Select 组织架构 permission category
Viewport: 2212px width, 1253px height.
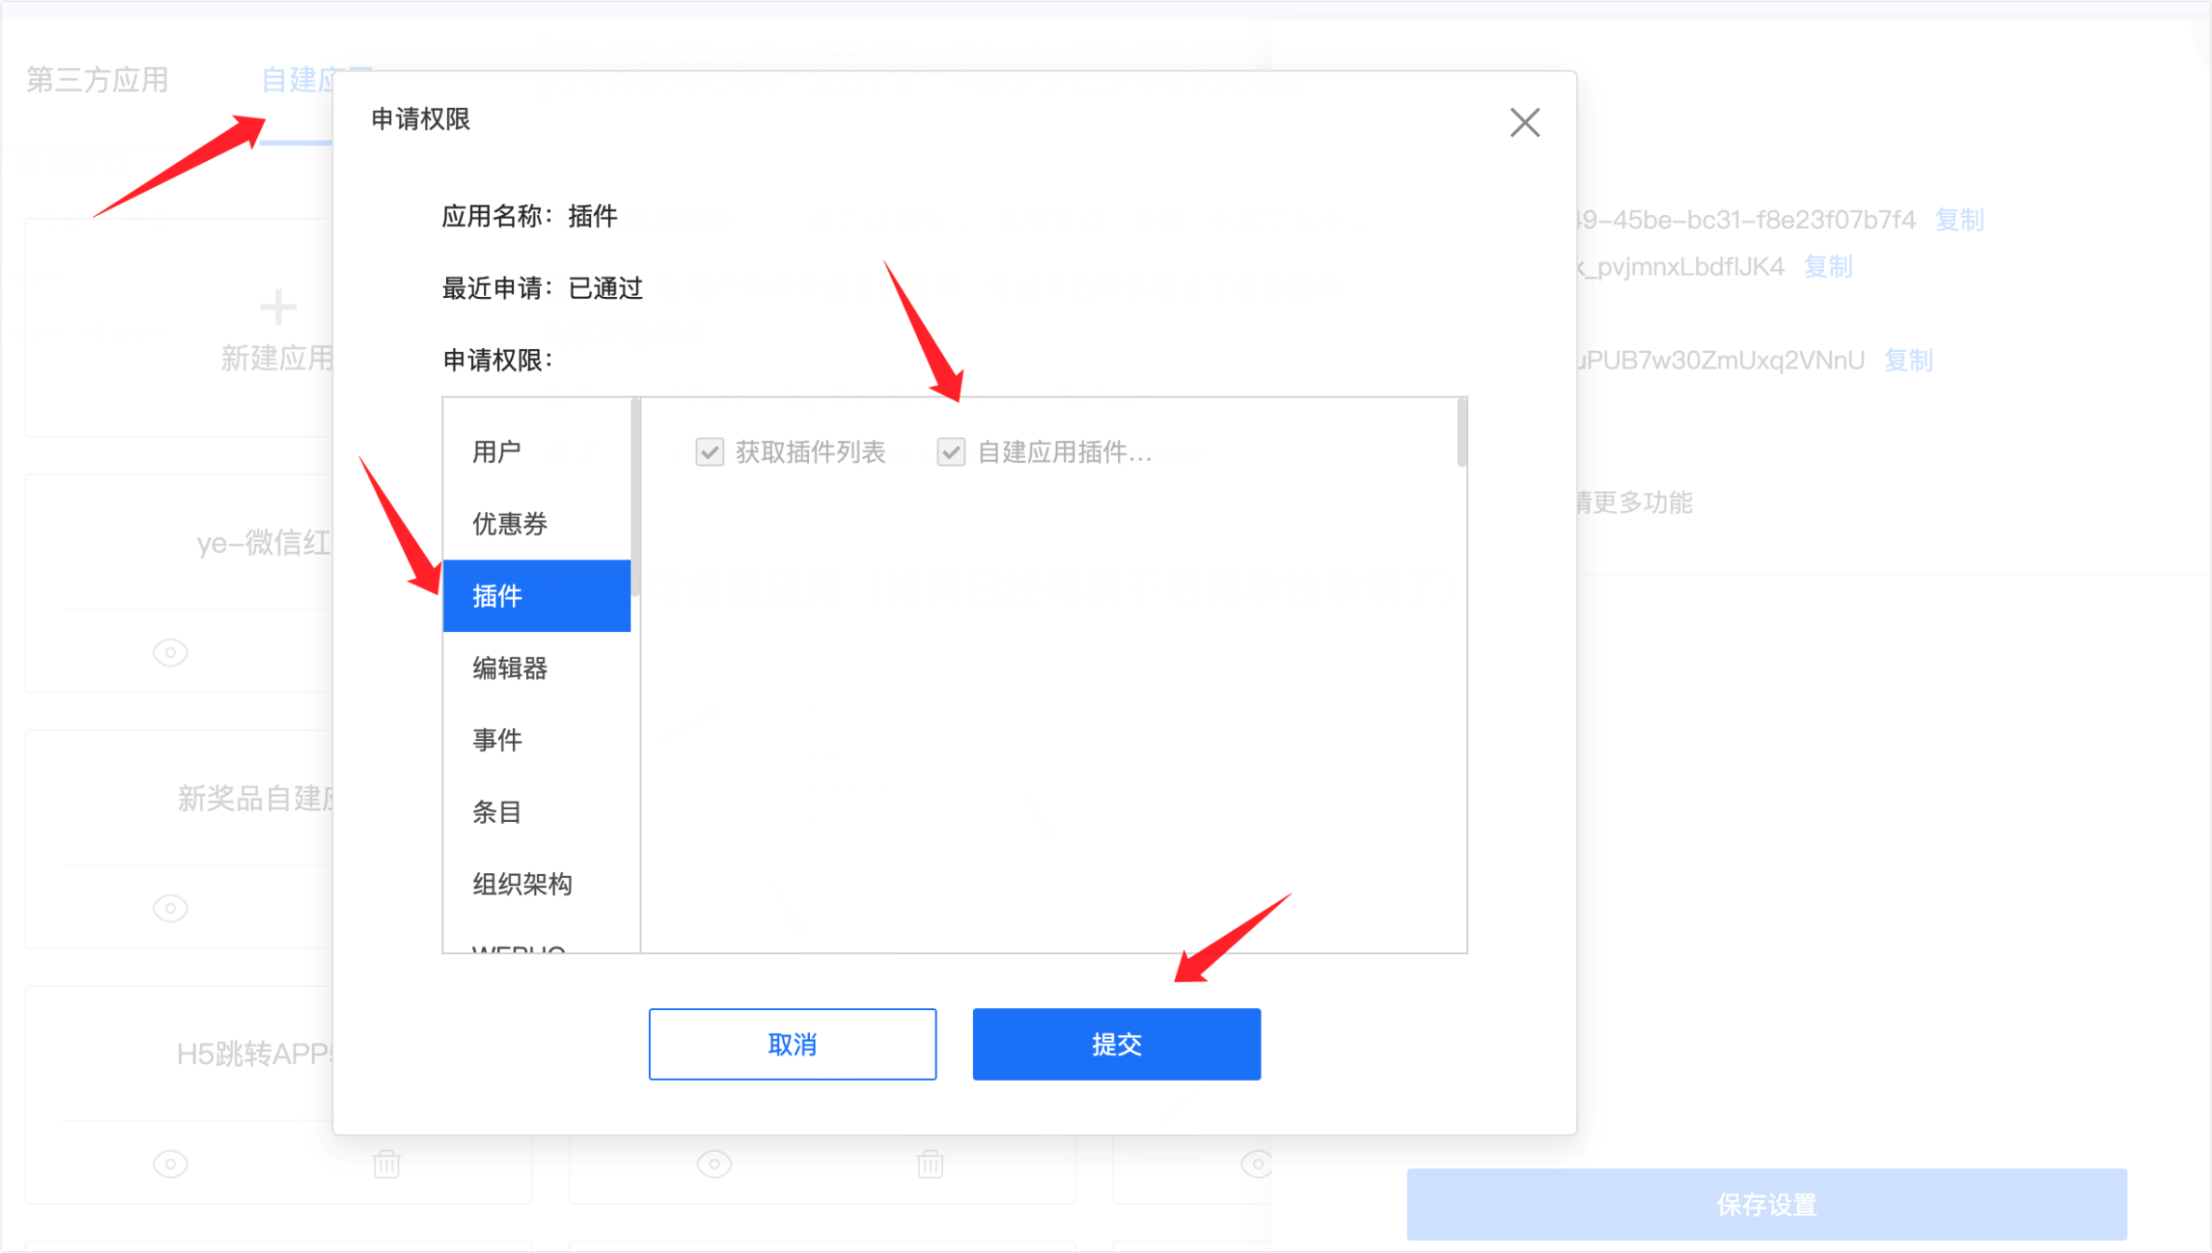[537, 883]
